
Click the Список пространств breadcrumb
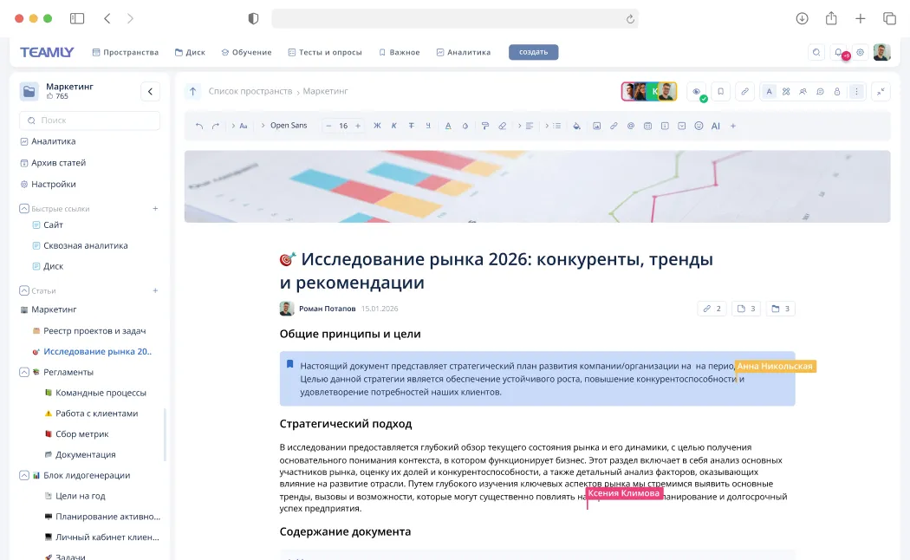(x=250, y=91)
